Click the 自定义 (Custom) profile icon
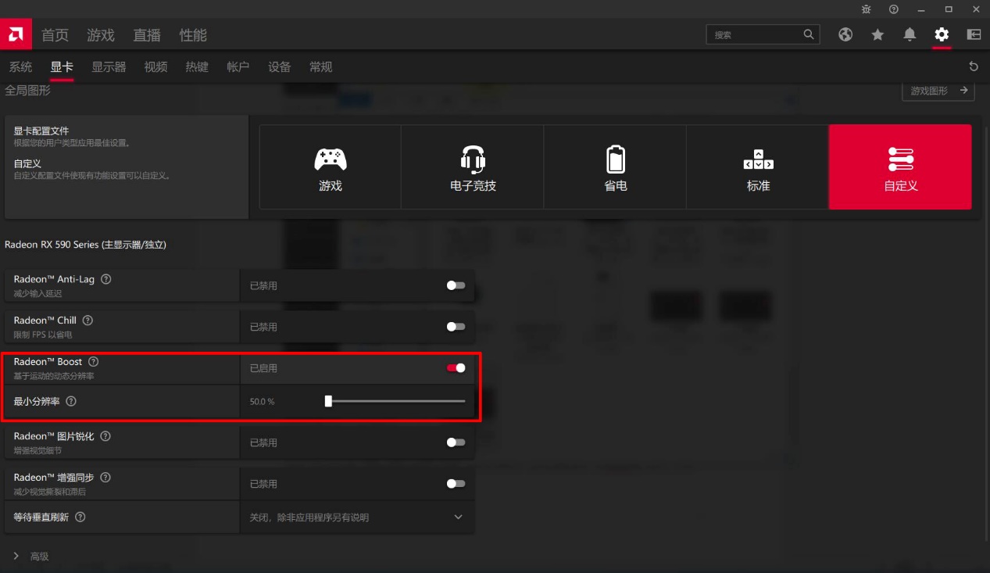Image resolution: width=990 pixels, height=573 pixels. [899, 167]
